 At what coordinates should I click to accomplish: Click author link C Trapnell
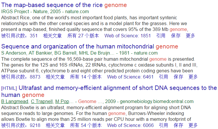point(42,102)
